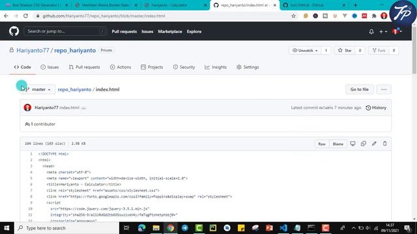Open PowerPoint from taskbar

click(269, 228)
